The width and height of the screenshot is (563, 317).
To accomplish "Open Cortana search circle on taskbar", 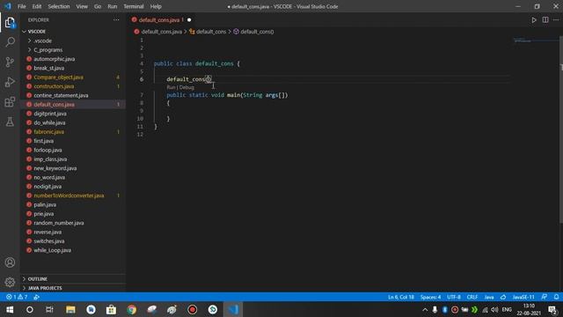I will coord(30,309).
